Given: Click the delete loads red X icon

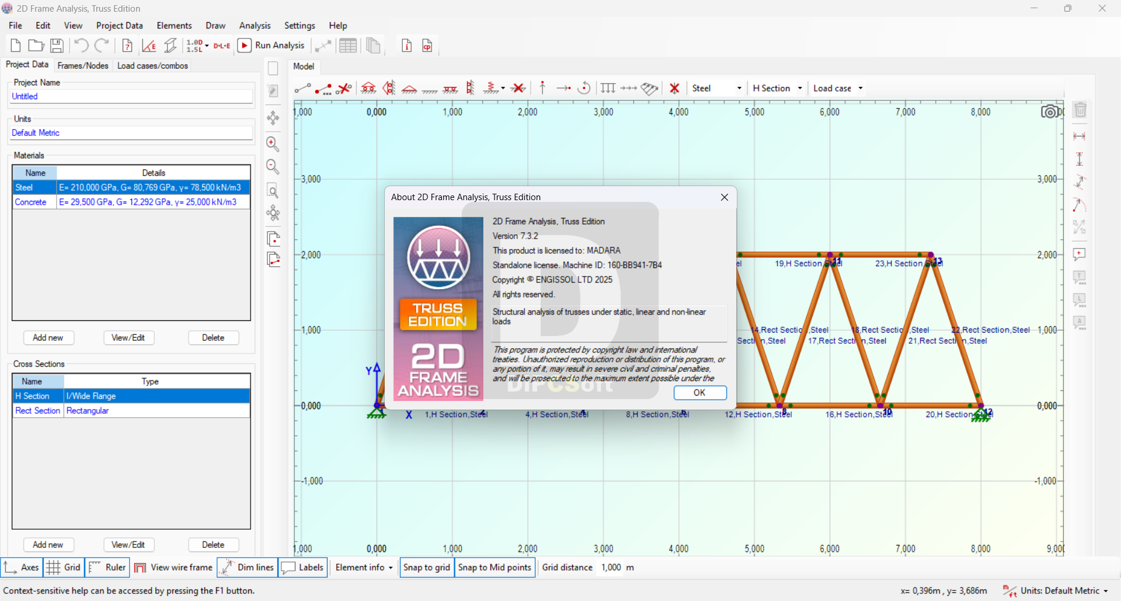Looking at the screenshot, I should coord(674,88).
